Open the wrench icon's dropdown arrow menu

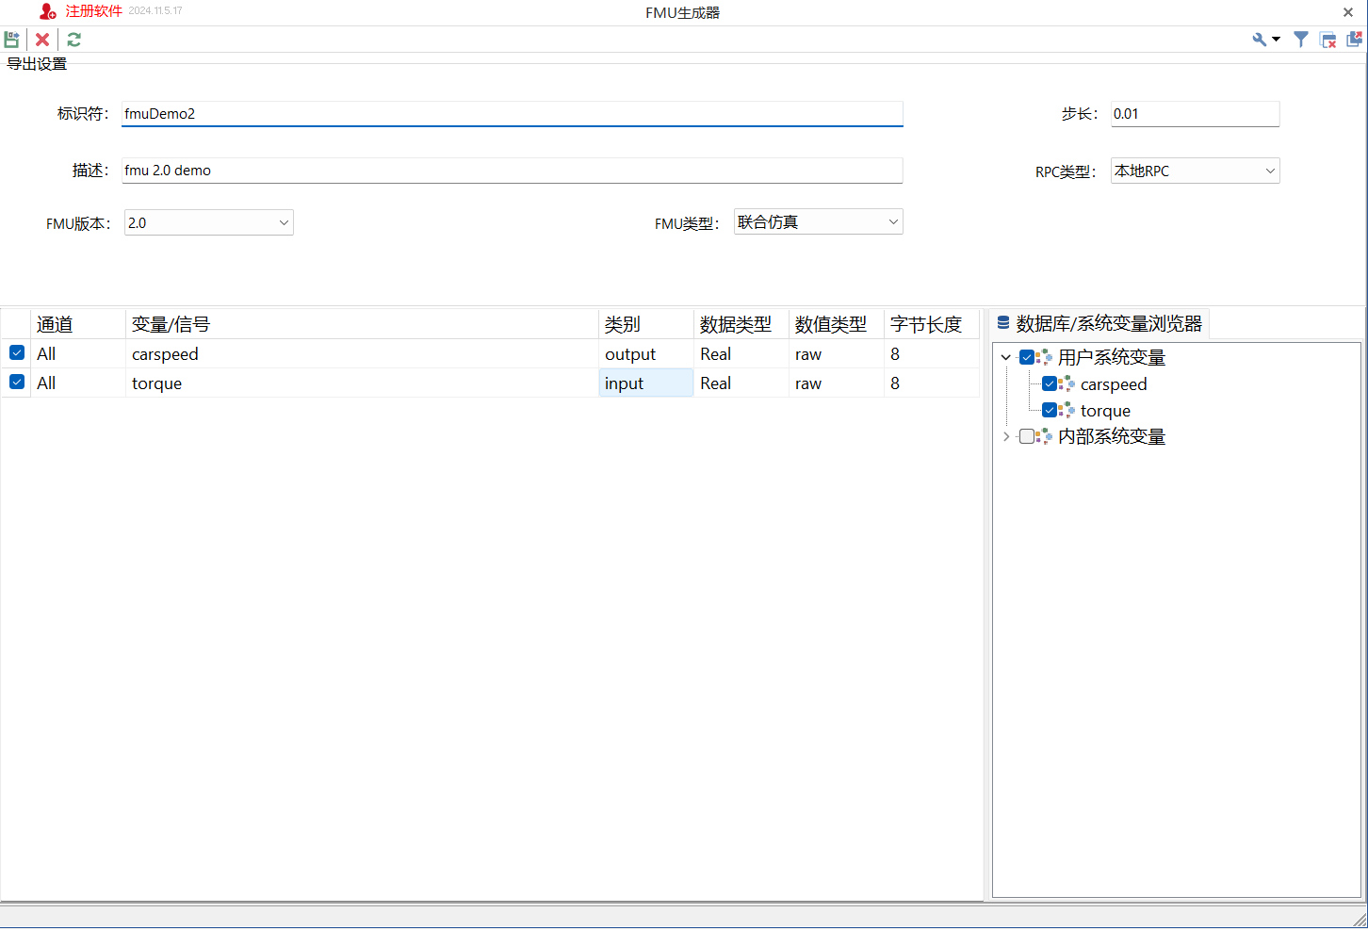(x=1277, y=40)
